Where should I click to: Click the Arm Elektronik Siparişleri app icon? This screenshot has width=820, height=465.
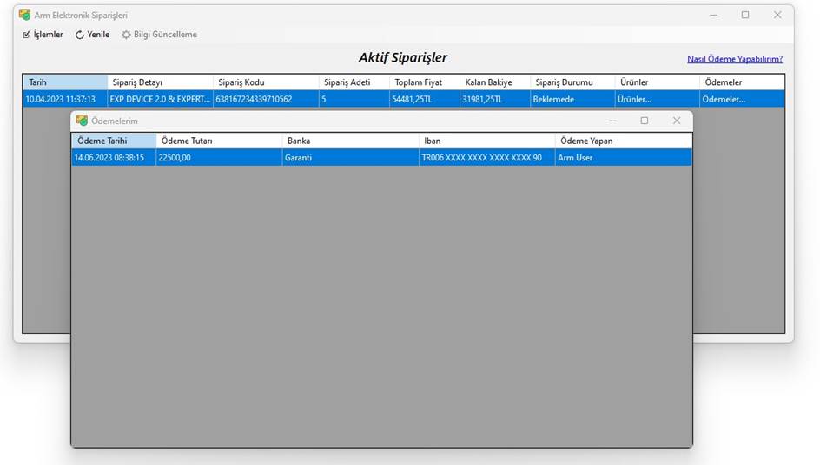coord(25,15)
